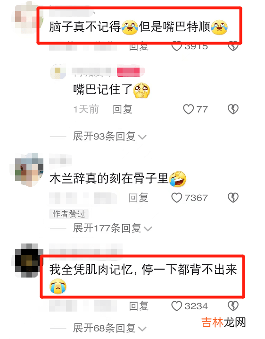
Task: Reply to the 嘴巴记住了 comment
Action: [123, 109]
